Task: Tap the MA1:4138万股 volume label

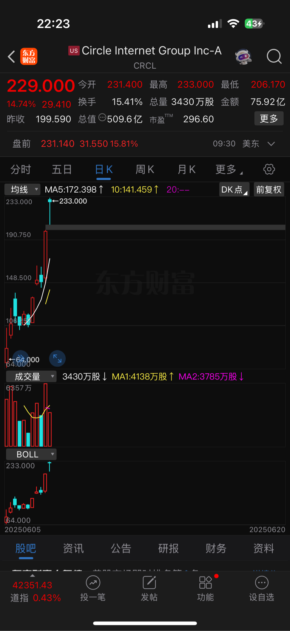Action: (x=143, y=377)
